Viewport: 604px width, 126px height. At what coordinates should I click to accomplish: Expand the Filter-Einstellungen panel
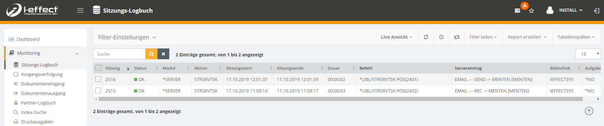127,37
